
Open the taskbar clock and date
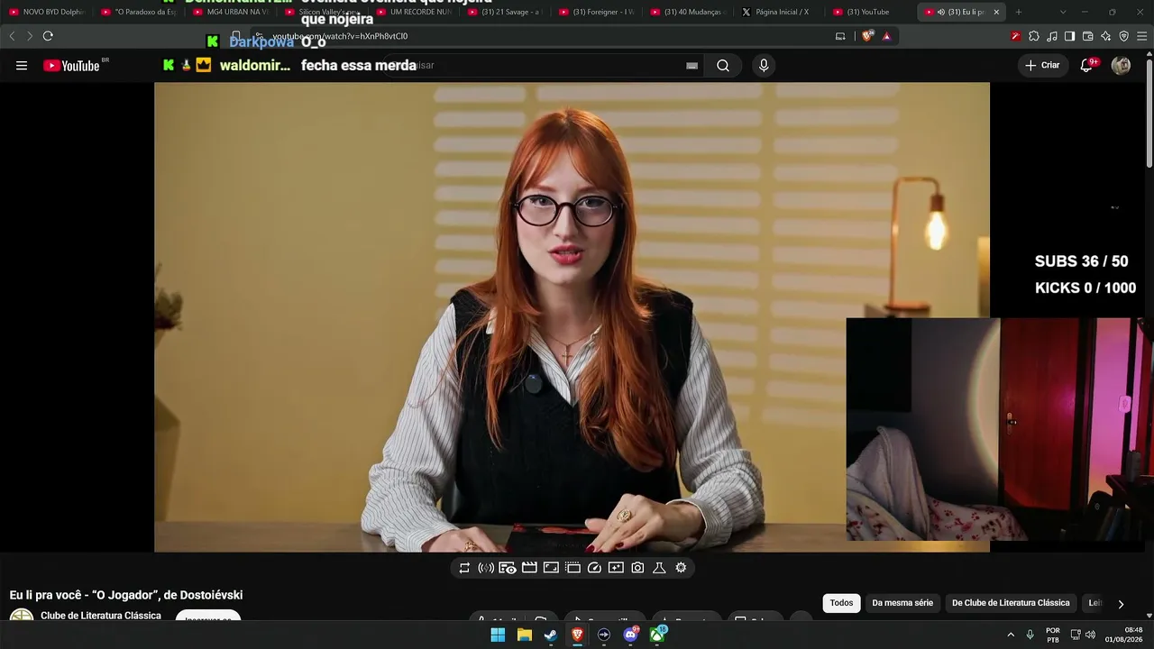1126,635
